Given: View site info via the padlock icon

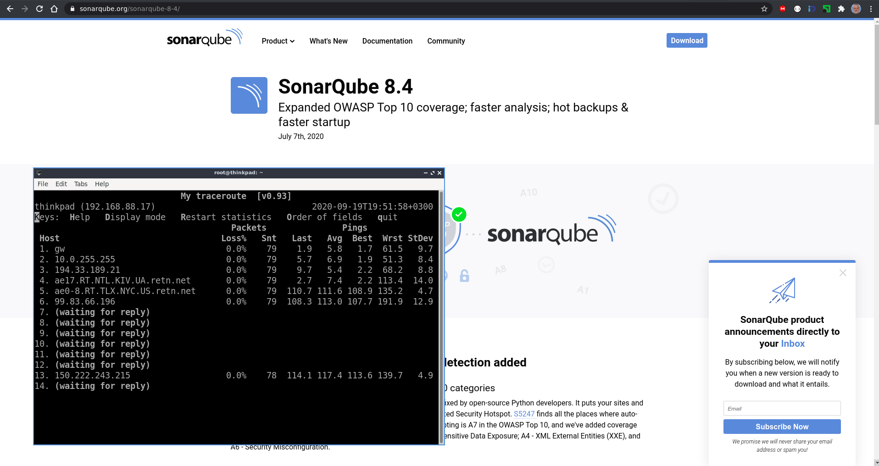Looking at the screenshot, I should pyautogui.click(x=72, y=9).
